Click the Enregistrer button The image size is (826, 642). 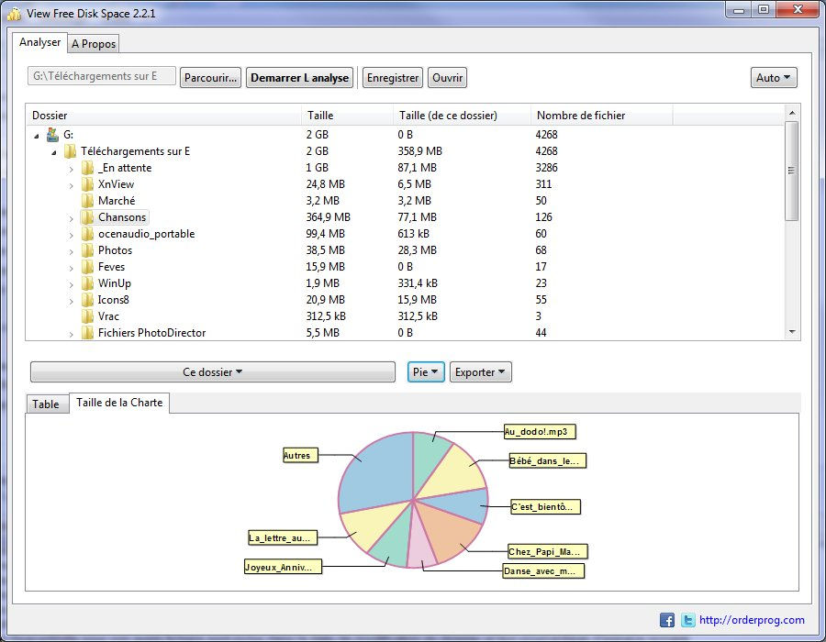pos(393,78)
